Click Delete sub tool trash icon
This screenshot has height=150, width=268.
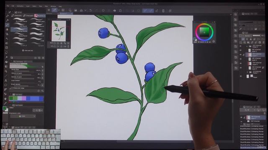point(43,58)
